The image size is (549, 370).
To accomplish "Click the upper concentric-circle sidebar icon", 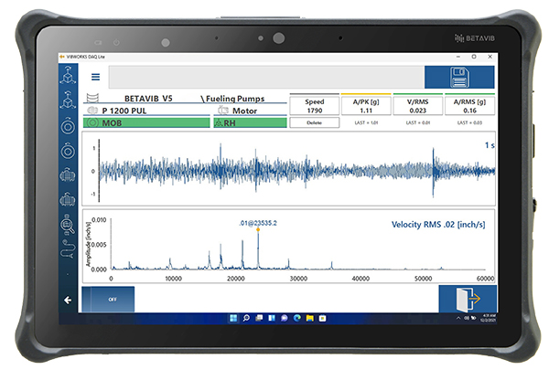I will point(68,126).
